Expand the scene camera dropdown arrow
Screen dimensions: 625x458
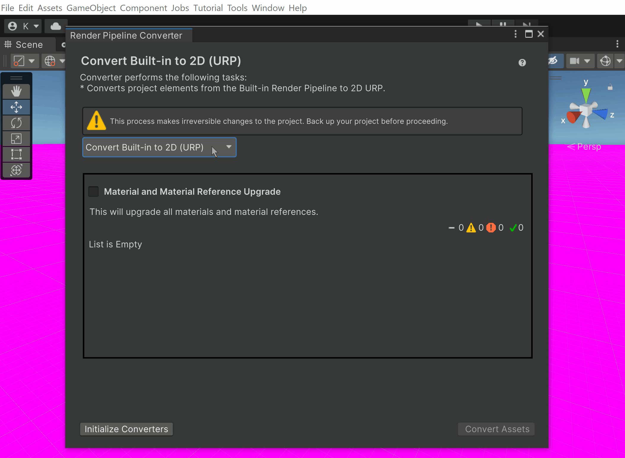point(587,61)
